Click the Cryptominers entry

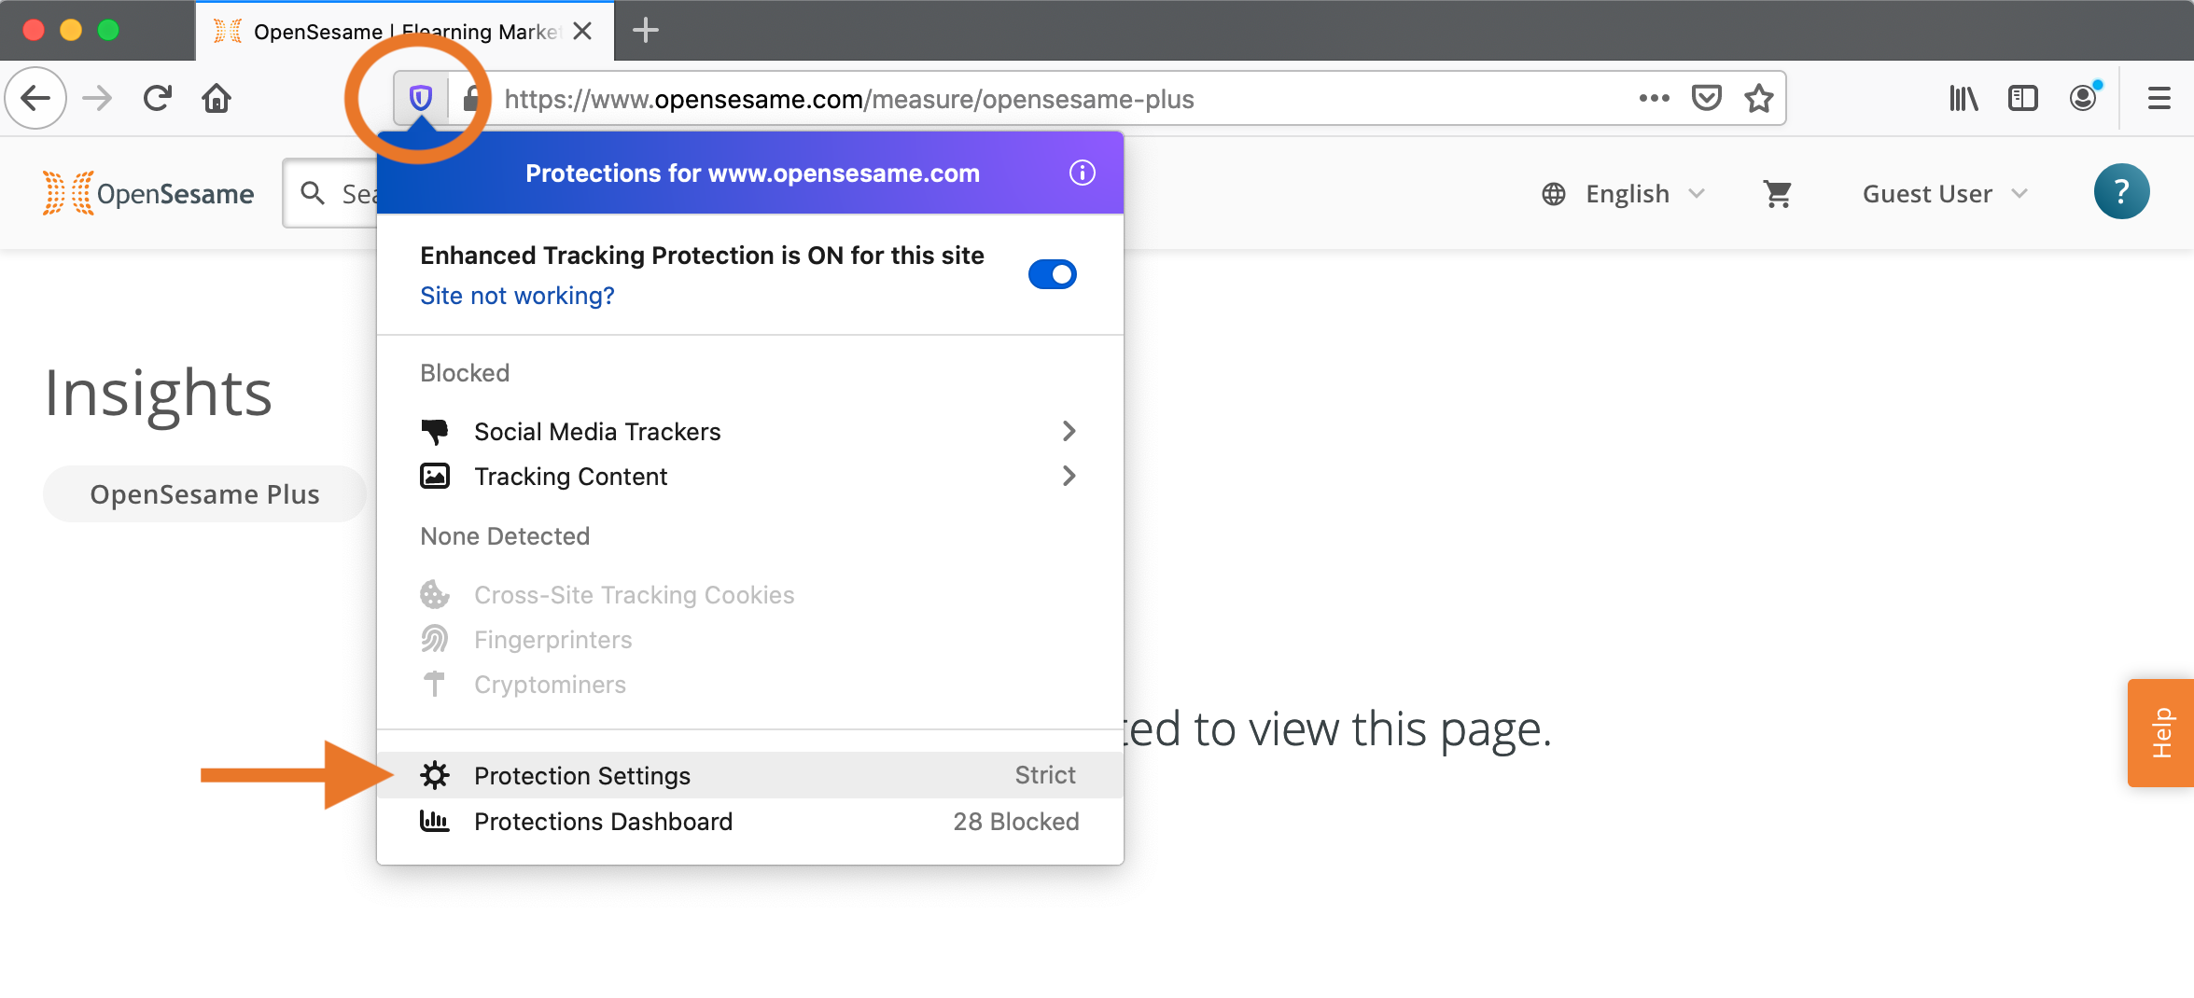pyautogui.click(x=523, y=685)
